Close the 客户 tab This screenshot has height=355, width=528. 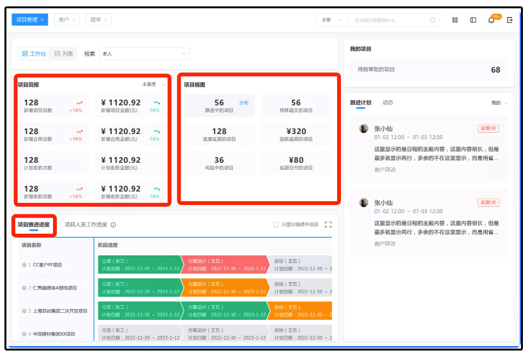pyautogui.click(x=74, y=20)
